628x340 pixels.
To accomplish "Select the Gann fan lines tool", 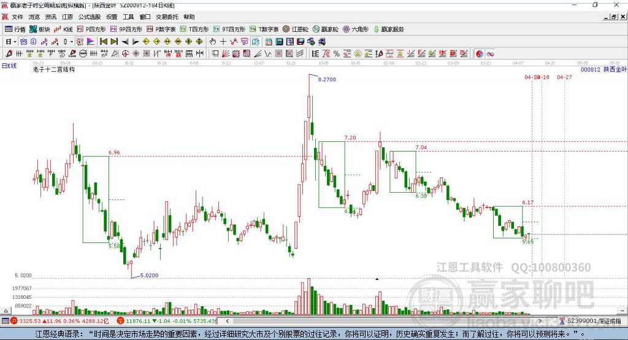I will (x=225, y=54).
